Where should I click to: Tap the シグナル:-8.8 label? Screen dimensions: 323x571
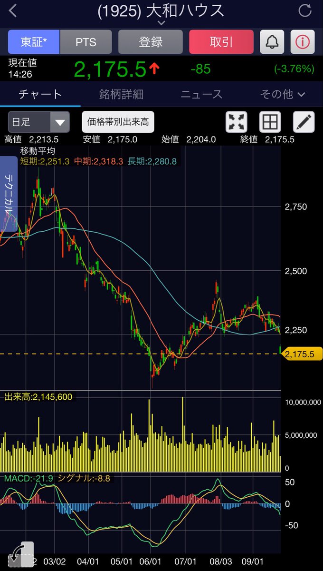point(84,478)
